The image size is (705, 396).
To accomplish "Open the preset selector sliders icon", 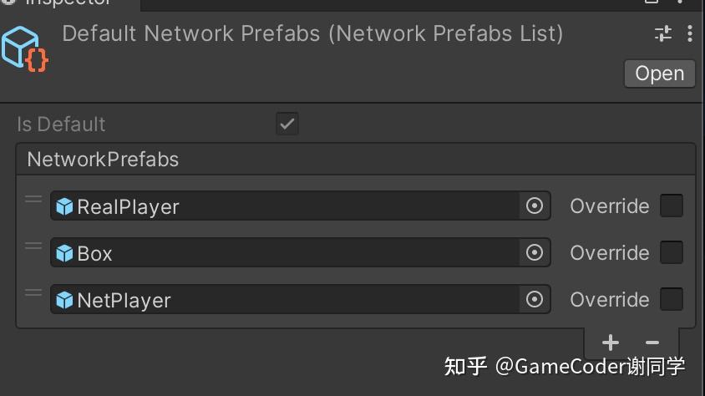I will click(663, 33).
